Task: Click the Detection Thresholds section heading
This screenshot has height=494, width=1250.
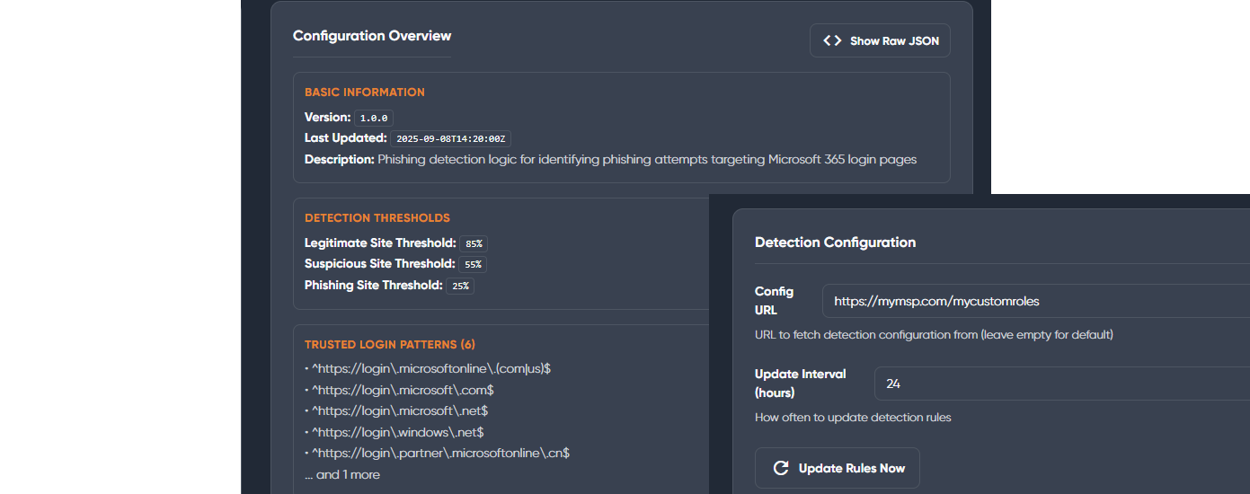Action: point(377,217)
